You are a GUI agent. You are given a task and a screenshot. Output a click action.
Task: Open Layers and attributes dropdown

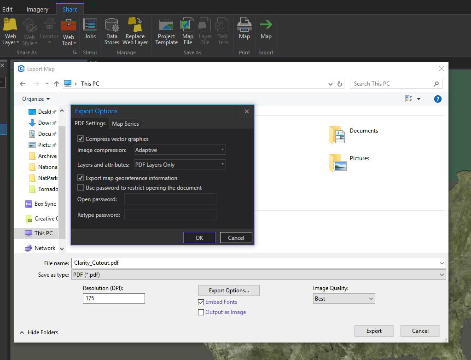(180, 164)
